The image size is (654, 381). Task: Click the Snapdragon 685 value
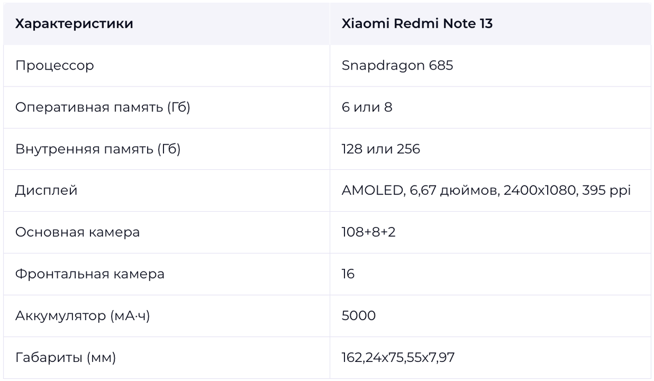click(x=397, y=66)
